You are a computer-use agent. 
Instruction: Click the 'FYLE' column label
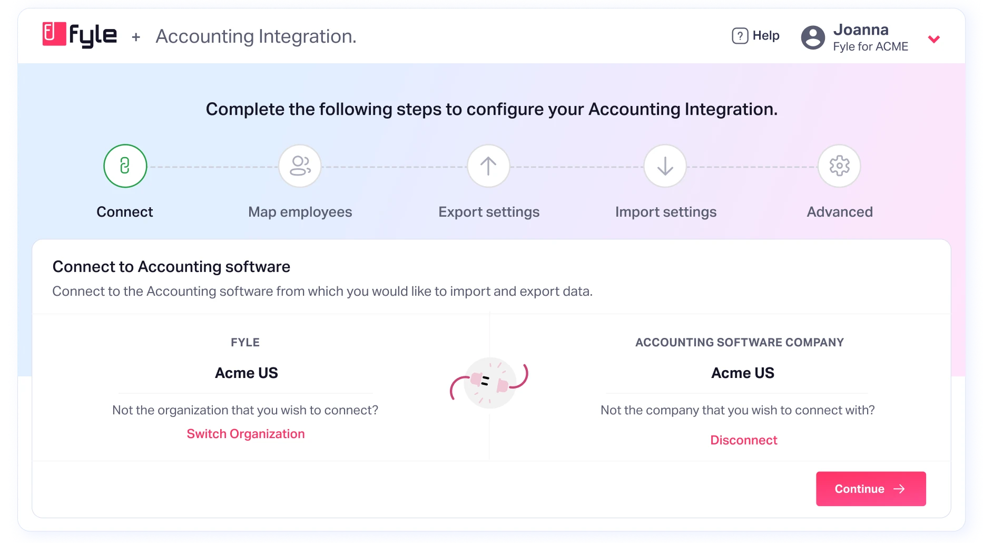point(245,343)
